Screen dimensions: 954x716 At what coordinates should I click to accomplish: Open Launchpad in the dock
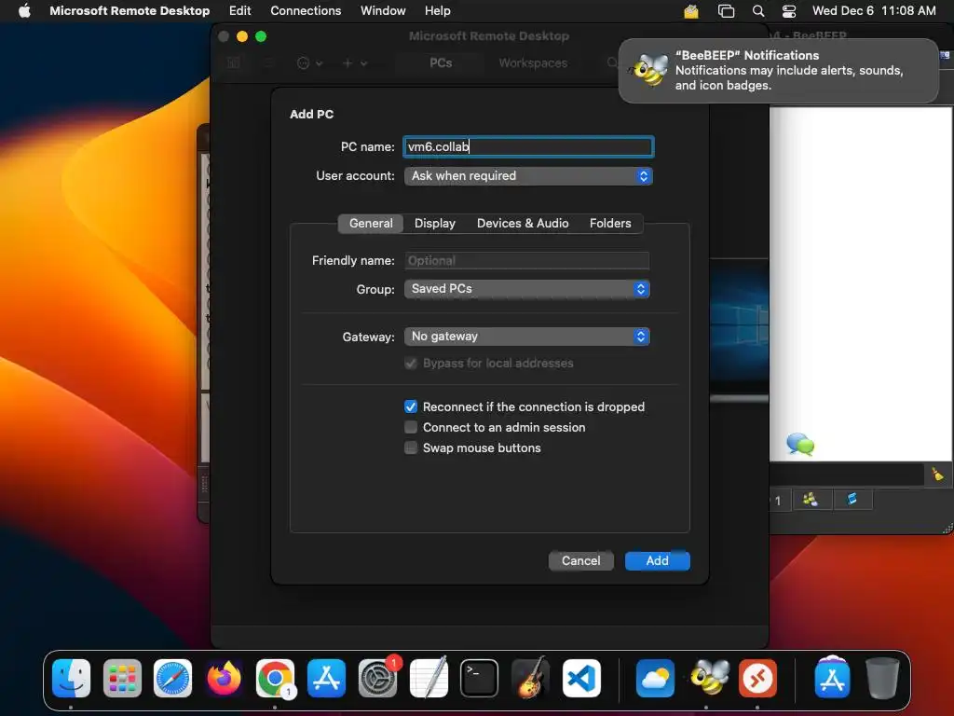122,678
